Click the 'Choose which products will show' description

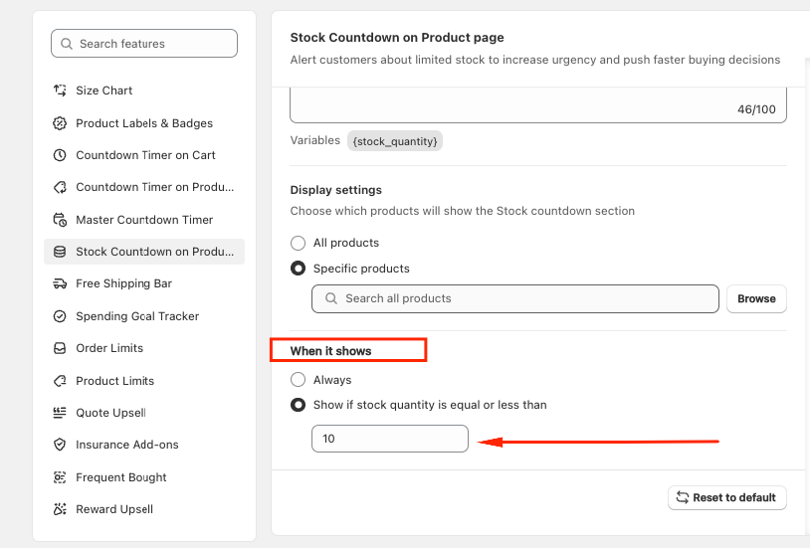click(x=463, y=211)
